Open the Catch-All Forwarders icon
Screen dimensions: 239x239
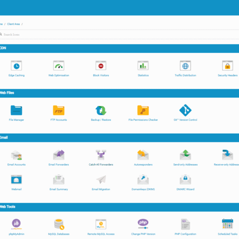click(101, 155)
